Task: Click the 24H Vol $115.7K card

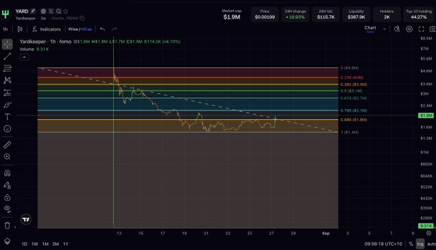Action: (326, 15)
